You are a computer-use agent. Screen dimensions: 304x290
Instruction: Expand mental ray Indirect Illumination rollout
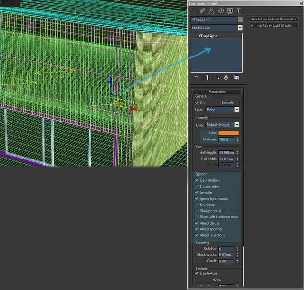[274, 19]
